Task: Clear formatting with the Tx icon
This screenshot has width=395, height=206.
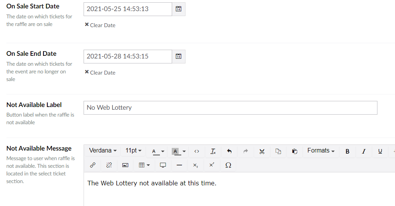Action: point(213,151)
